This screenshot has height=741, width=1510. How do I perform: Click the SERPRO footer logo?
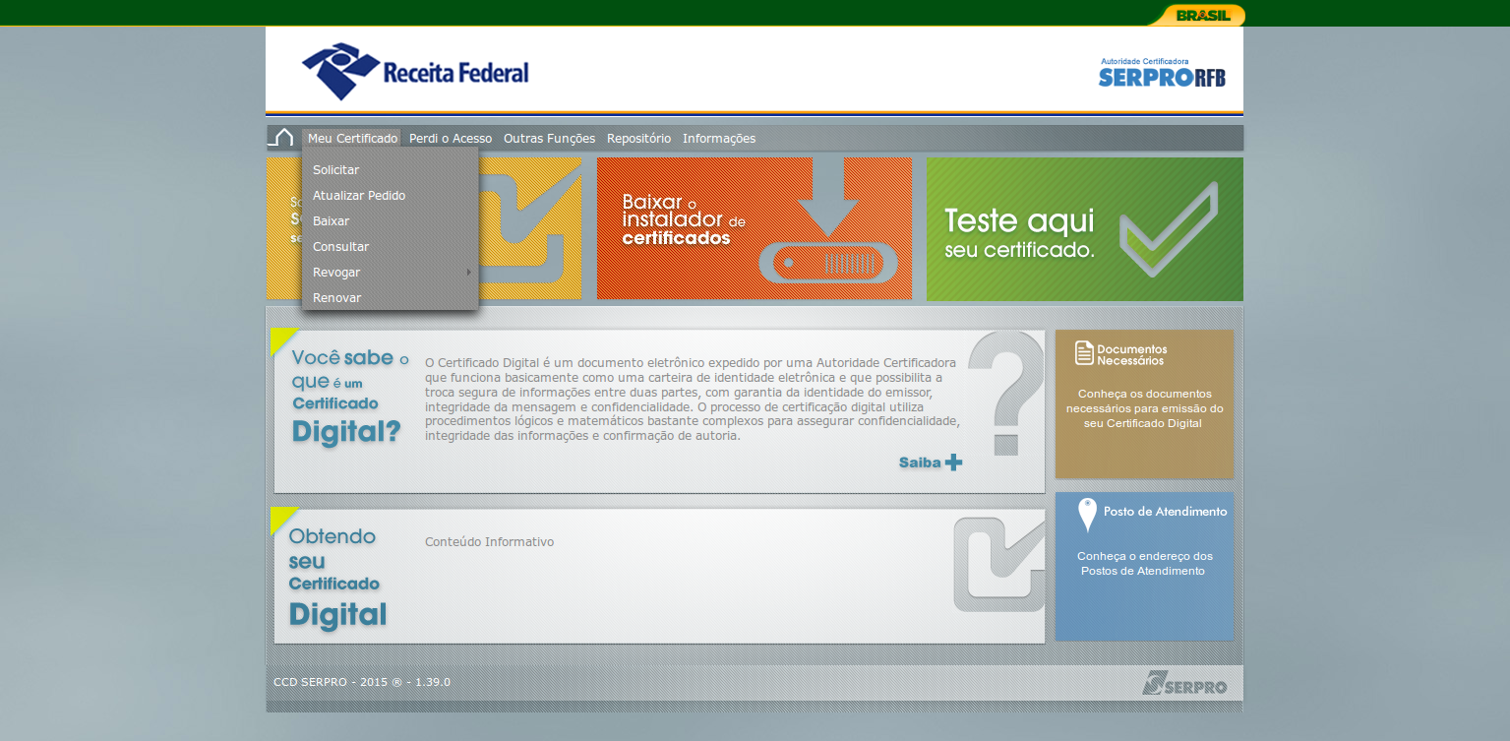coord(1184,684)
